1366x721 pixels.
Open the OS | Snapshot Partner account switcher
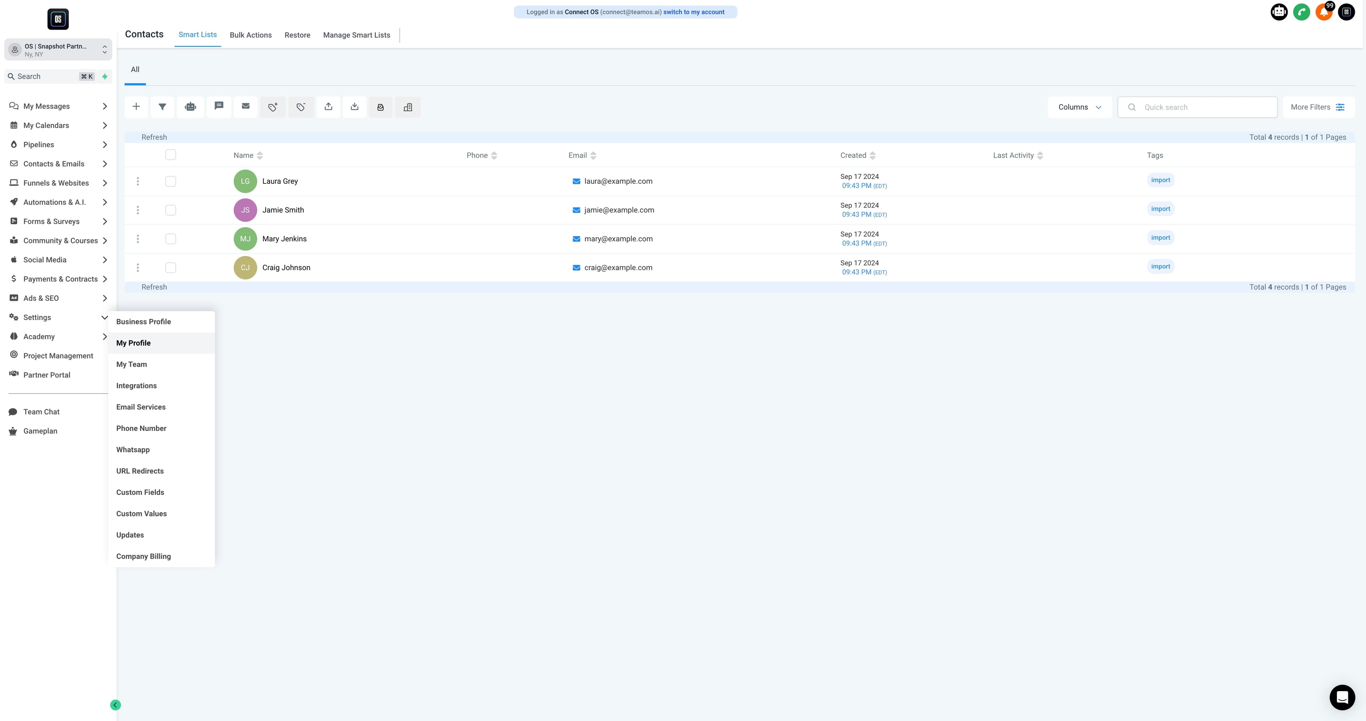click(x=58, y=50)
